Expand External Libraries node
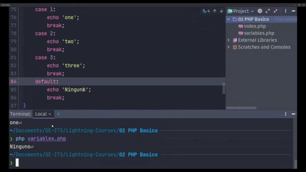This screenshot has height=172, width=306. coord(229,40)
